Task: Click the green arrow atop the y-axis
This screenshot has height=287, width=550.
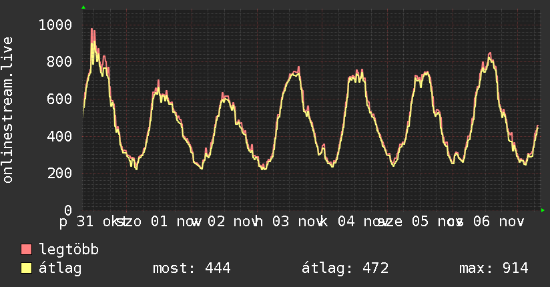Action: (83, 7)
